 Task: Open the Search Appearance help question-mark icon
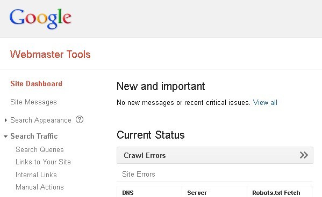click(80, 119)
